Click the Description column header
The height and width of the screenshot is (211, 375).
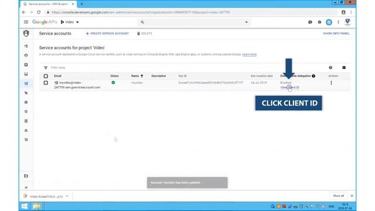point(159,76)
